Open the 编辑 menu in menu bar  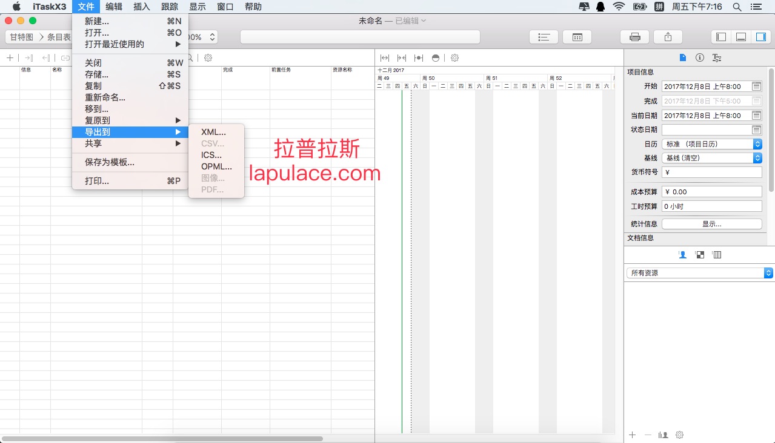(113, 7)
